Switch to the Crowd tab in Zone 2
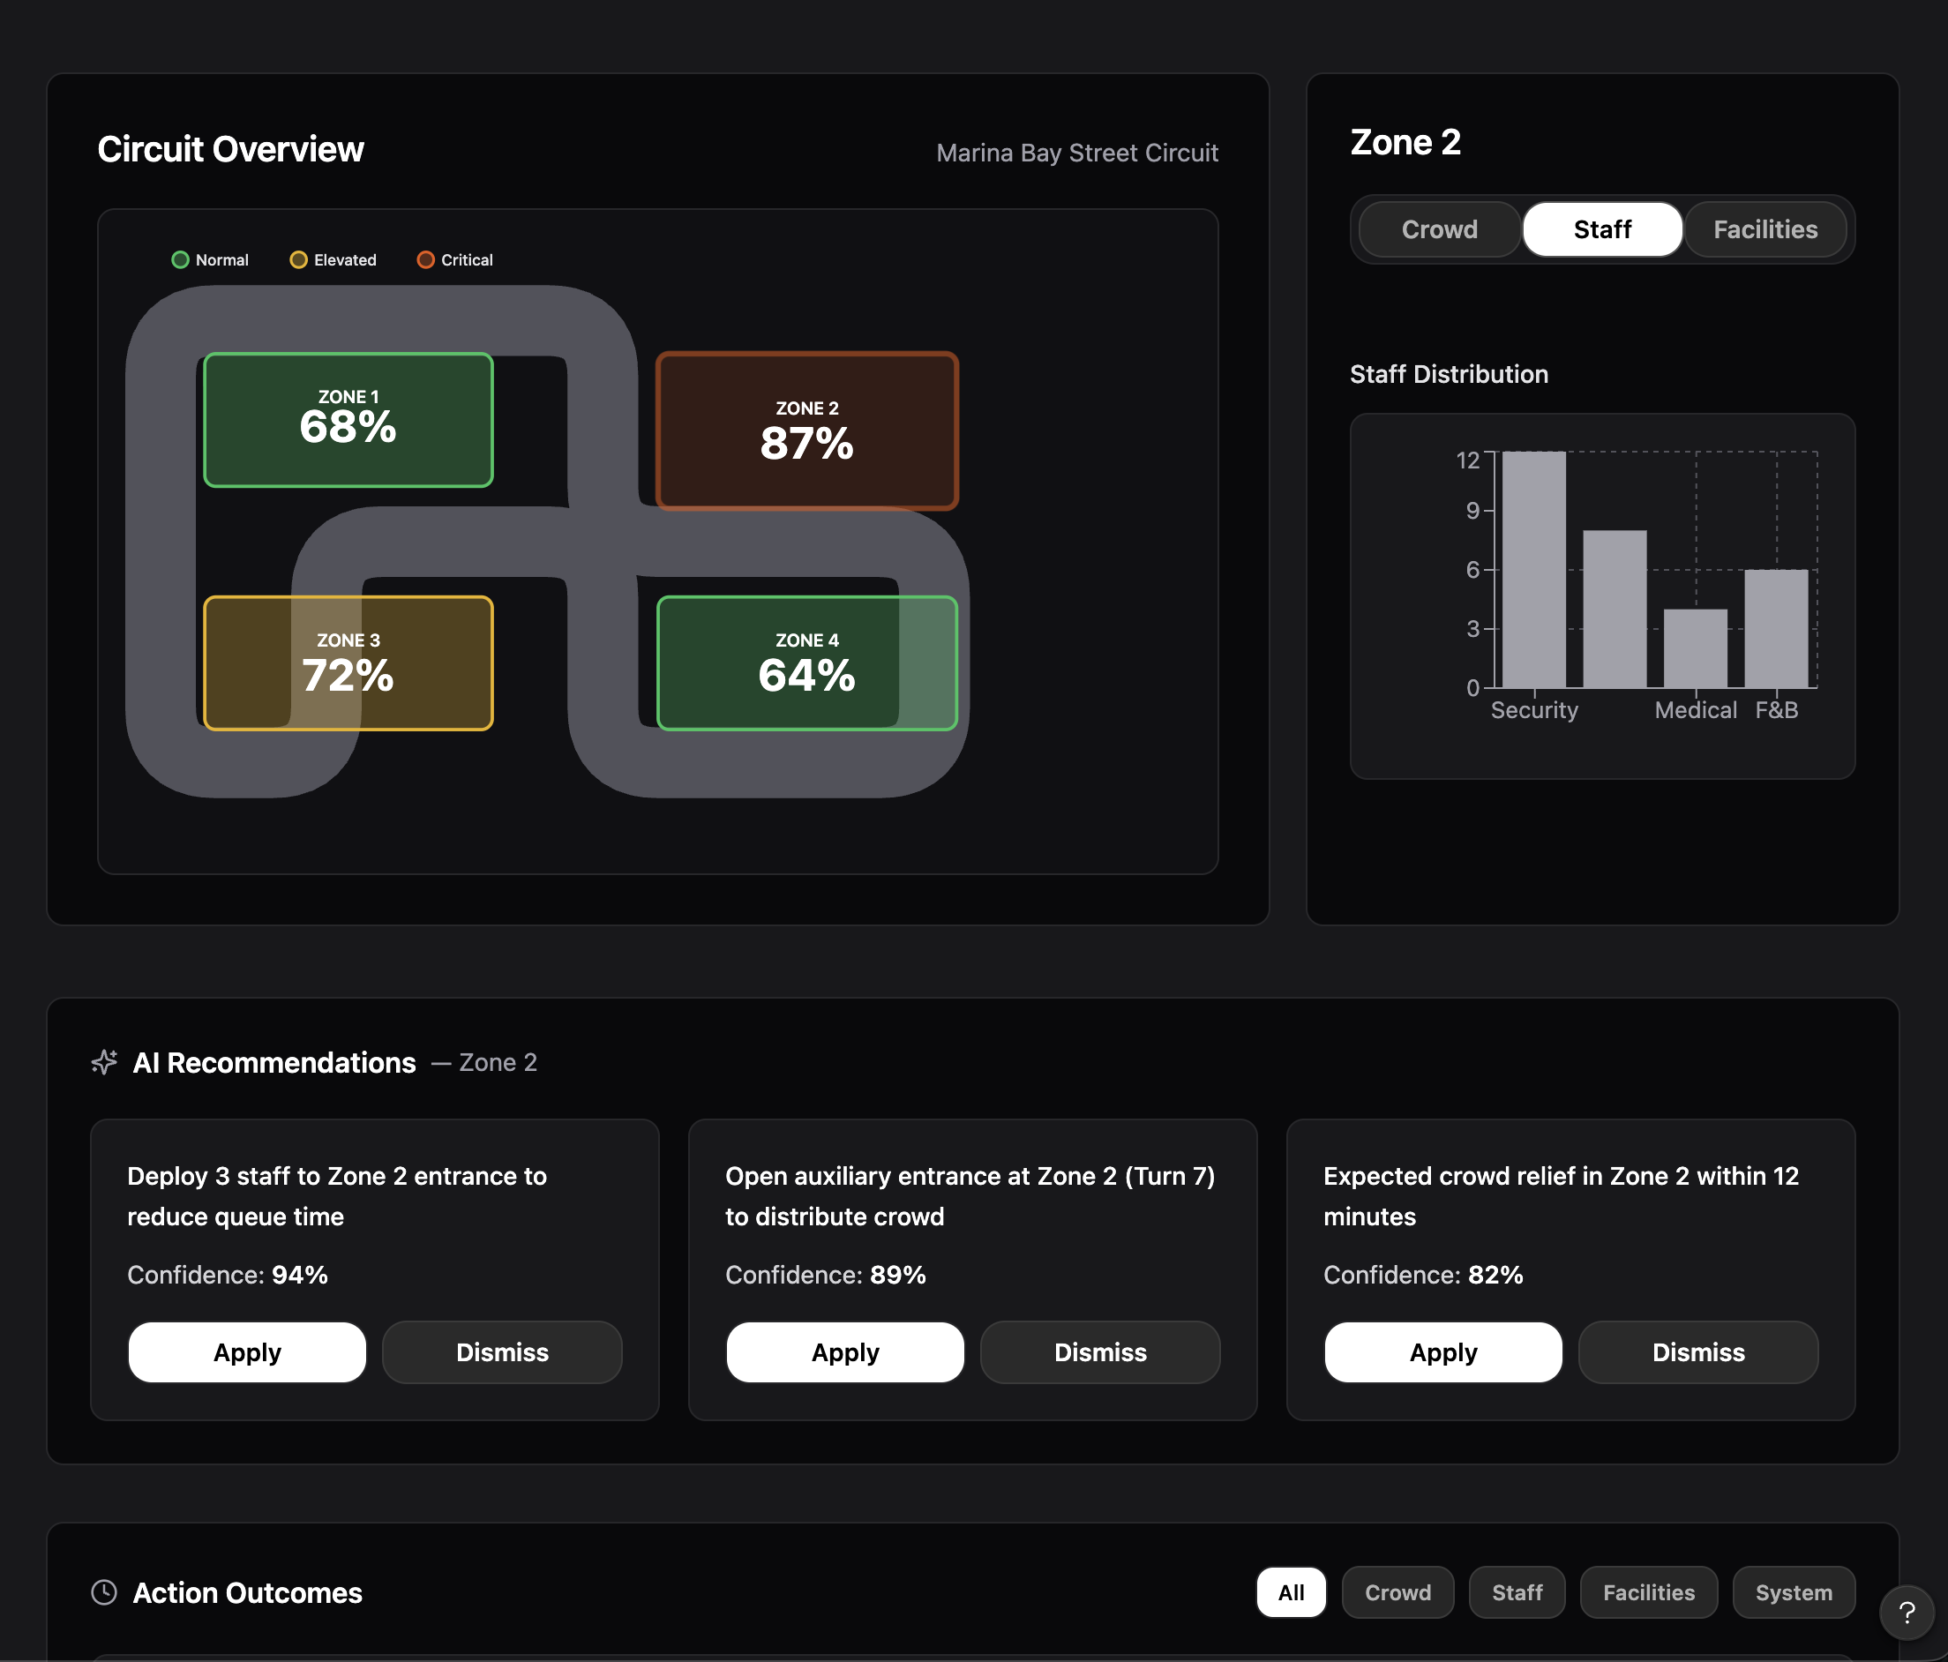Viewport: 1948px width, 1662px height. (x=1439, y=229)
